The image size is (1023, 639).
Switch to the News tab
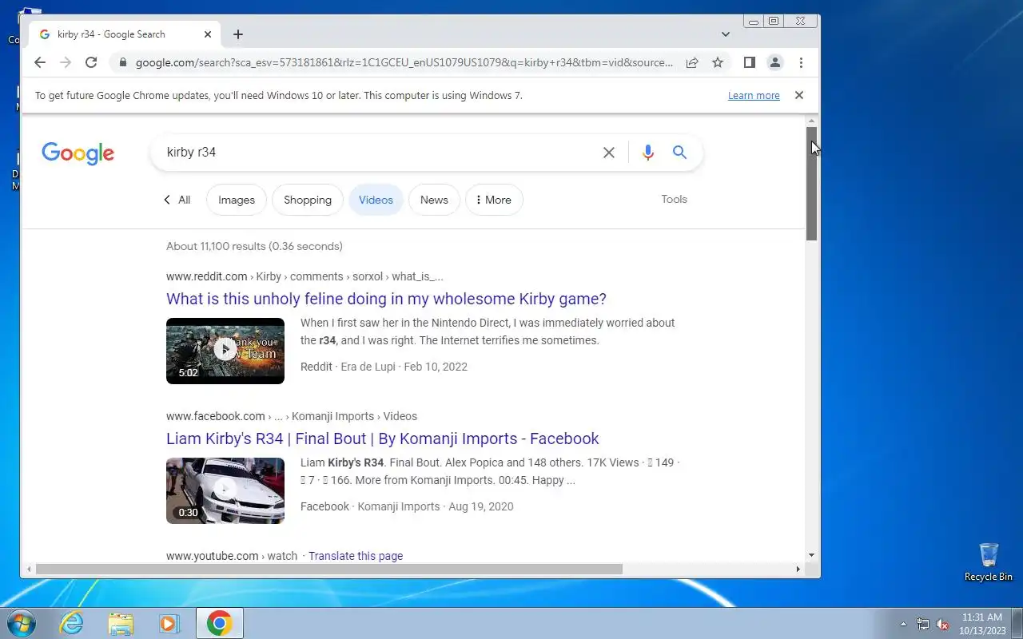(x=434, y=200)
